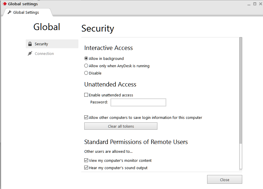Switch to Connection section in sidebar

click(52, 53)
